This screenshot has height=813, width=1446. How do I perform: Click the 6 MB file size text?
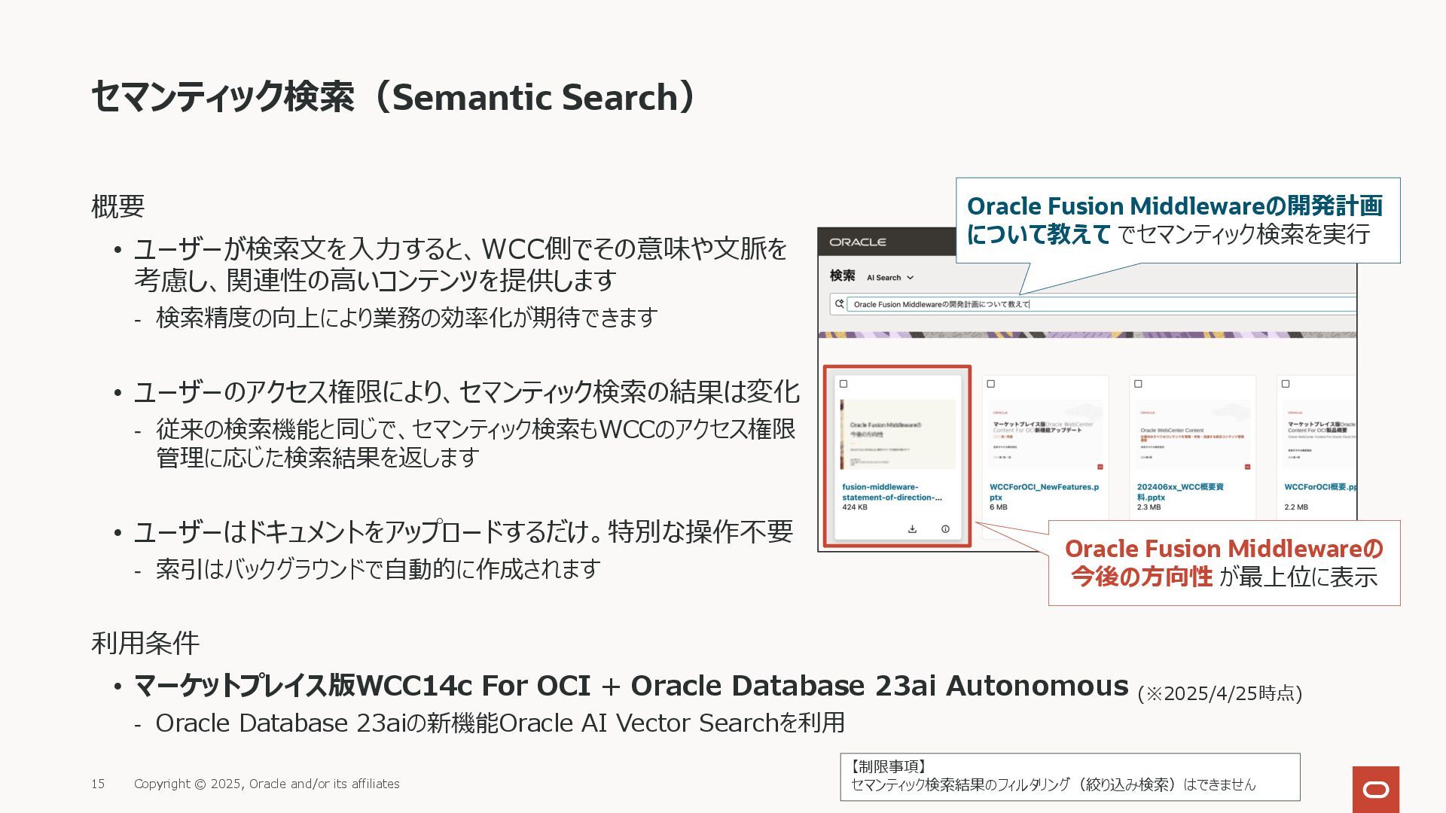point(999,507)
